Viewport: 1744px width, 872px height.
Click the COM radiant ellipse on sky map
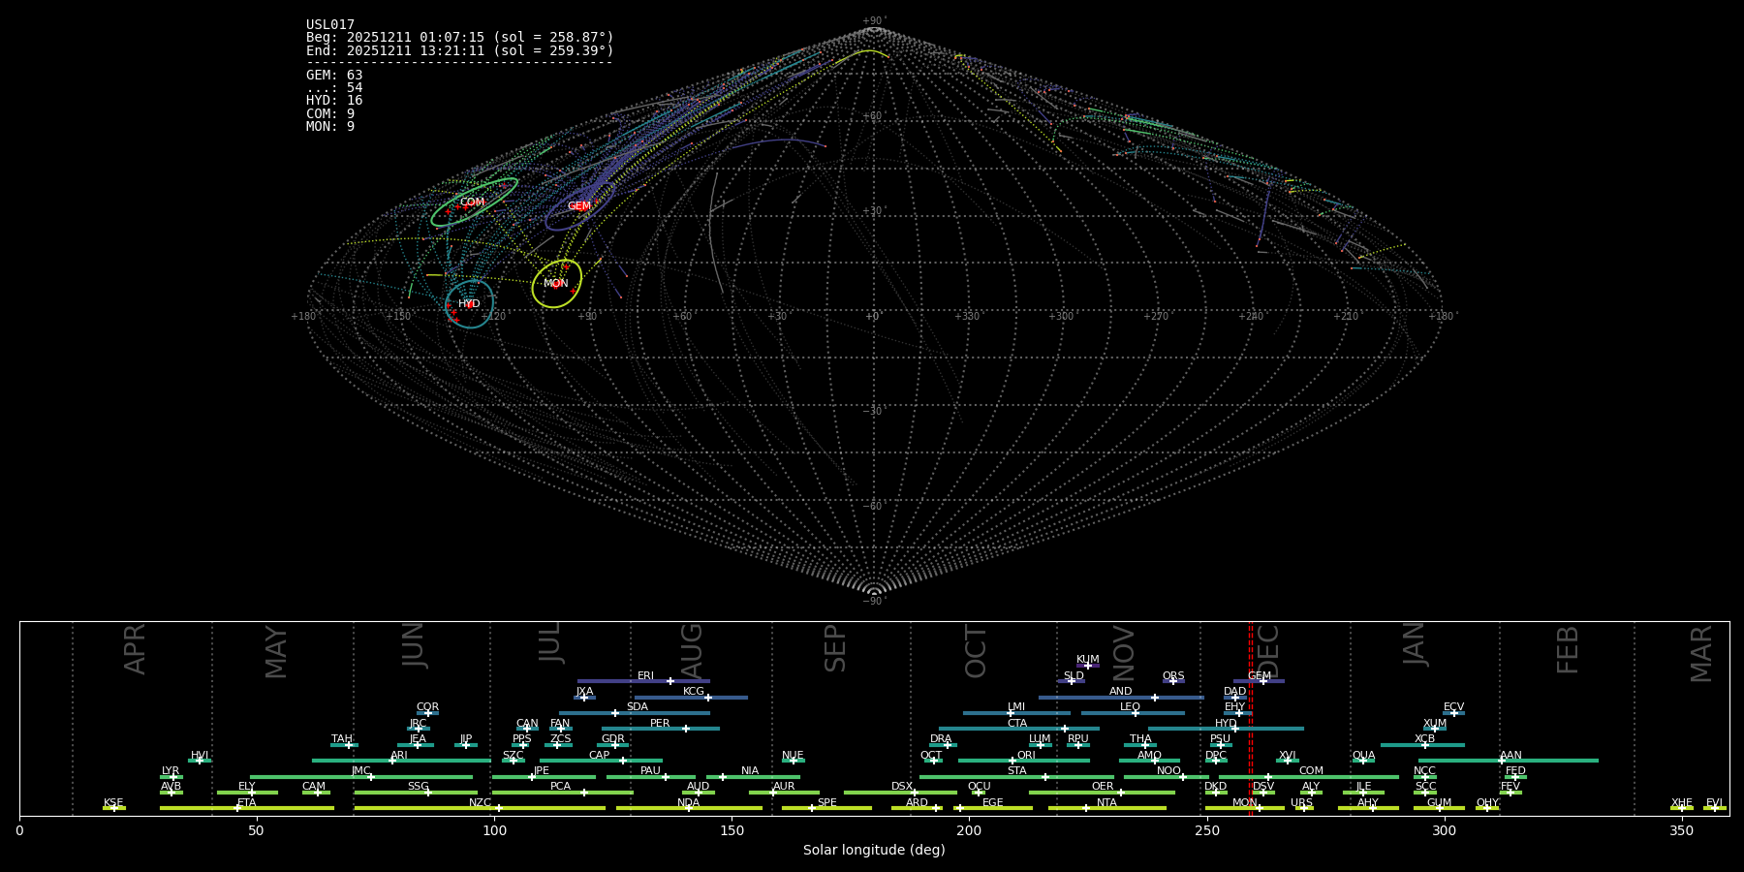click(x=474, y=202)
